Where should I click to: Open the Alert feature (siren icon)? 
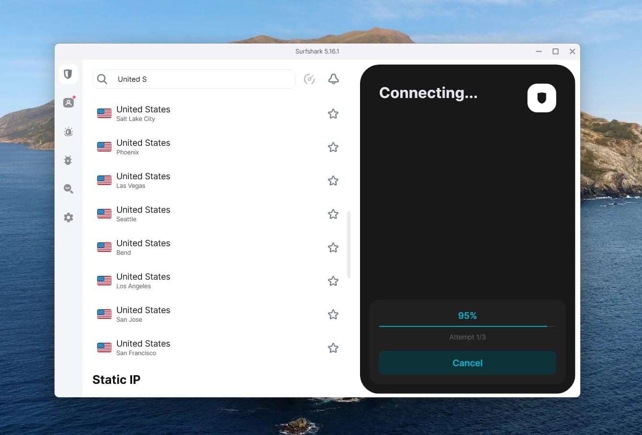(68, 131)
